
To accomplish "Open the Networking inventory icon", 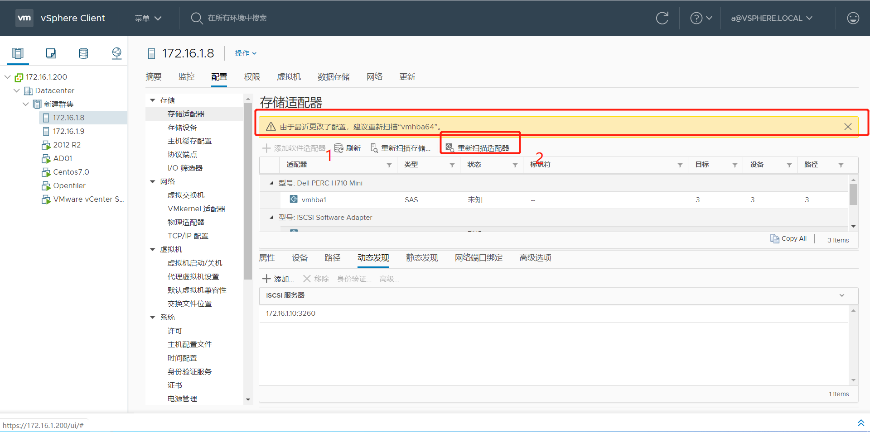I will click(116, 53).
